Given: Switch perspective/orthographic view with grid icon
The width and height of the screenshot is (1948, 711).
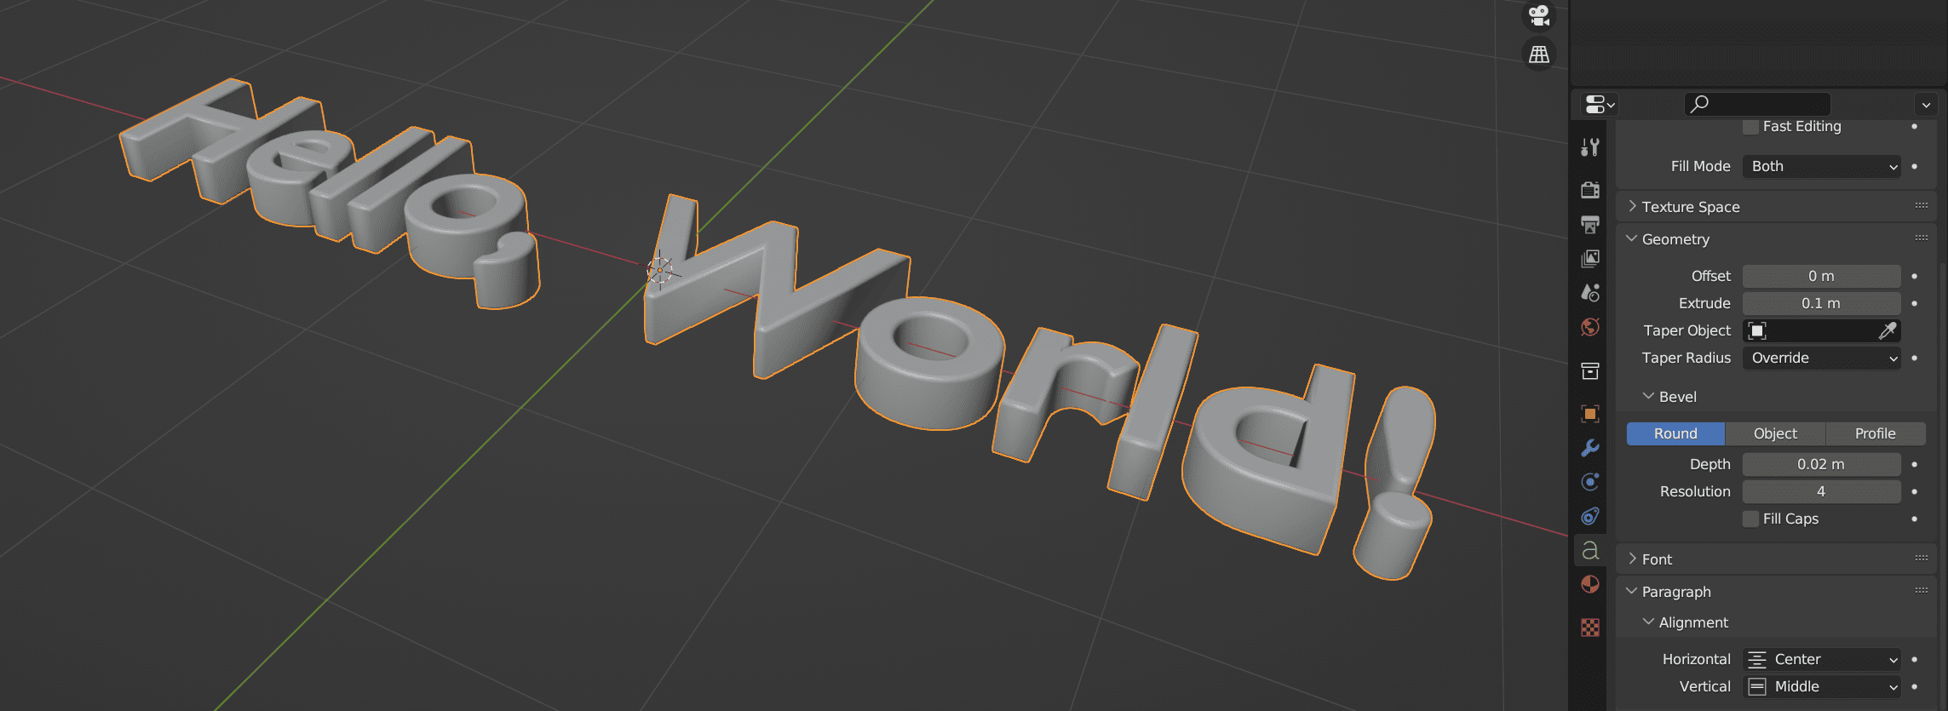Looking at the screenshot, I should click(x=1539, y=54).
